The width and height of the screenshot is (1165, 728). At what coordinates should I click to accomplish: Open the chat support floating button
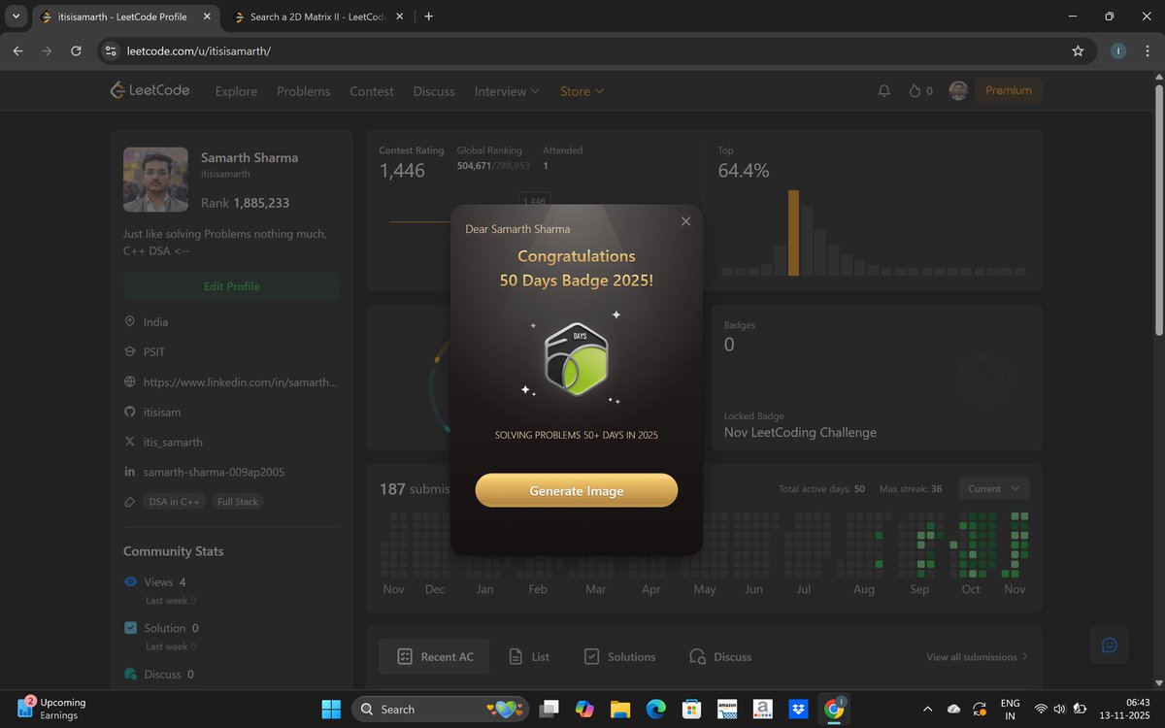click(1109, 645)
